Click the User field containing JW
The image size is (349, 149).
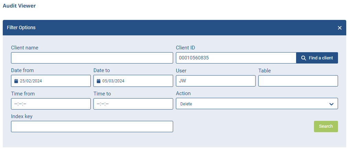[216, 81]
